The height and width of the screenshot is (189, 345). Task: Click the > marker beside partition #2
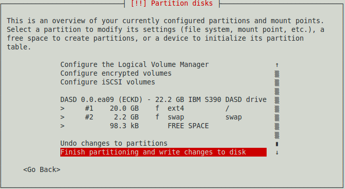(62, 117)
